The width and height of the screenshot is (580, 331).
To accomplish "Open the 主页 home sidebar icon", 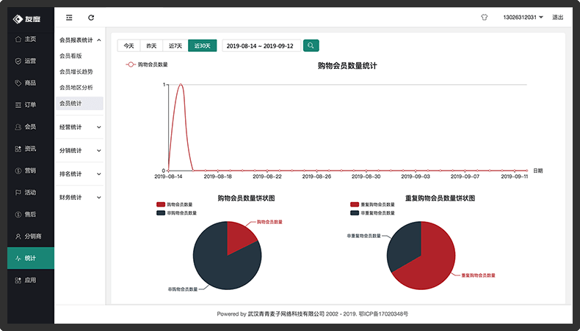I will pyautogui.click(x=18, y=39).
